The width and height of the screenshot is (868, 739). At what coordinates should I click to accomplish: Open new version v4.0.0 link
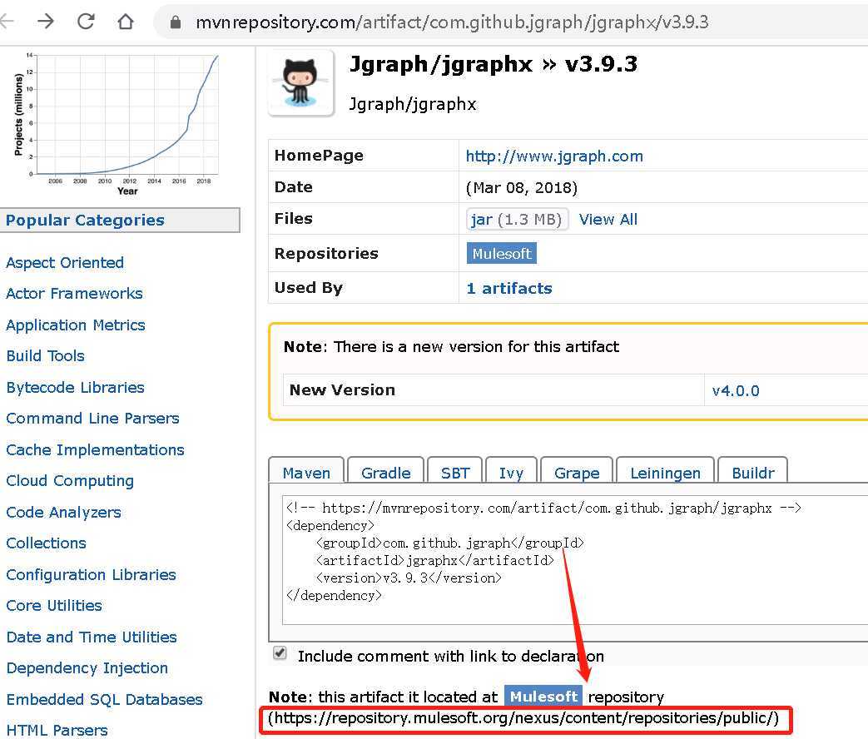[736, 391]
